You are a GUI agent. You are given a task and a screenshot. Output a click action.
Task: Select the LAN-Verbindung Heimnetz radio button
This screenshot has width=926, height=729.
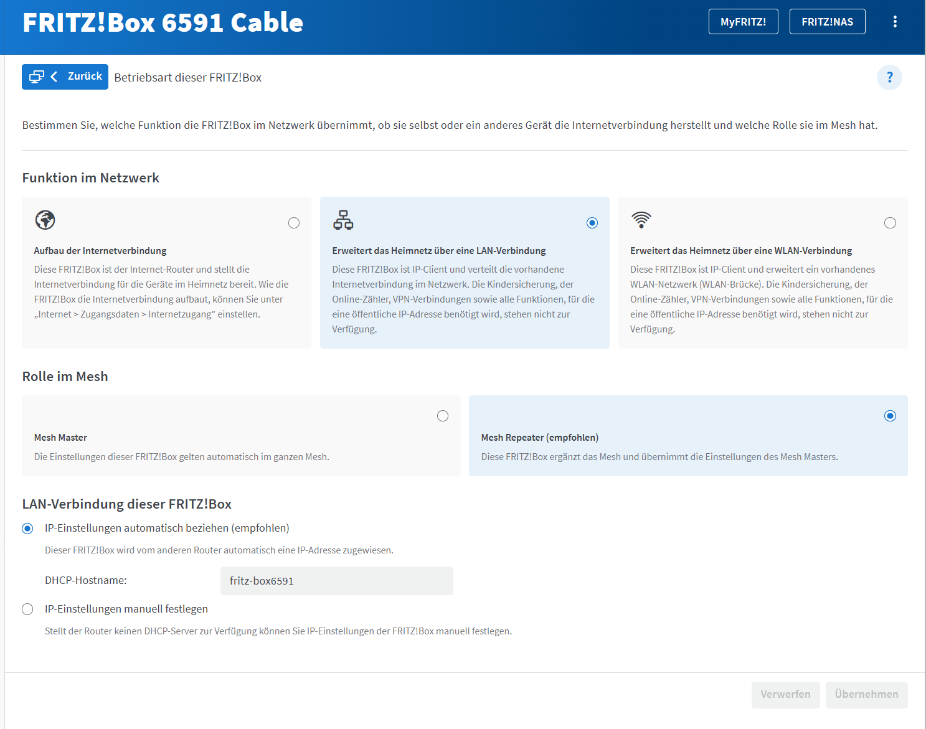[x=592, y=223]
